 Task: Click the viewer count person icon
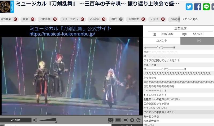click(155, 34)
